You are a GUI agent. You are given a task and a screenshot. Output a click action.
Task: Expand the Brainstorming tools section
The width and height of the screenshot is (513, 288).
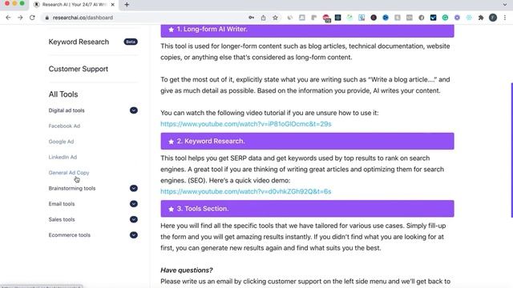134,189
